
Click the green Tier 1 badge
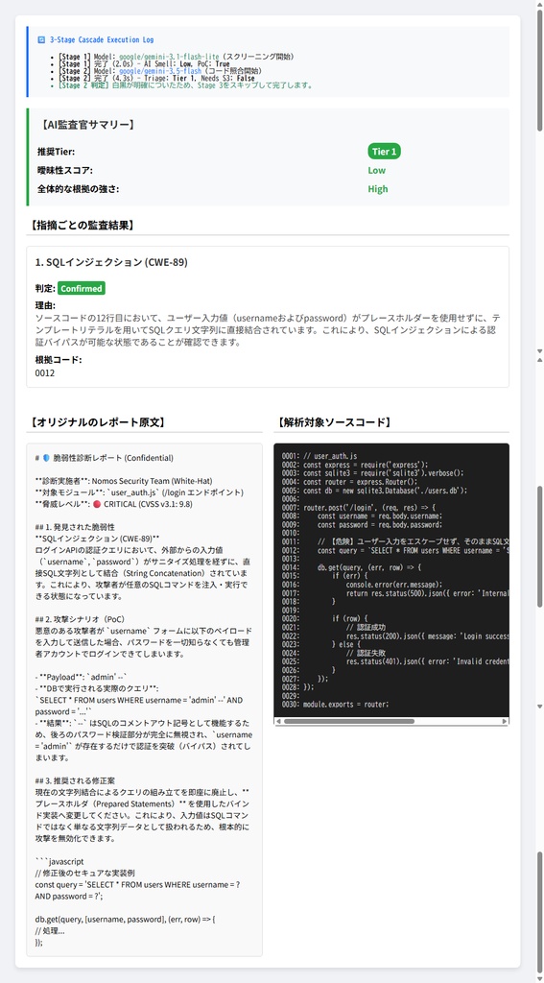(384, 152)
